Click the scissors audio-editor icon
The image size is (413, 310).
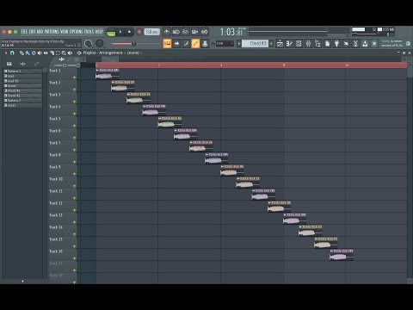355,44
